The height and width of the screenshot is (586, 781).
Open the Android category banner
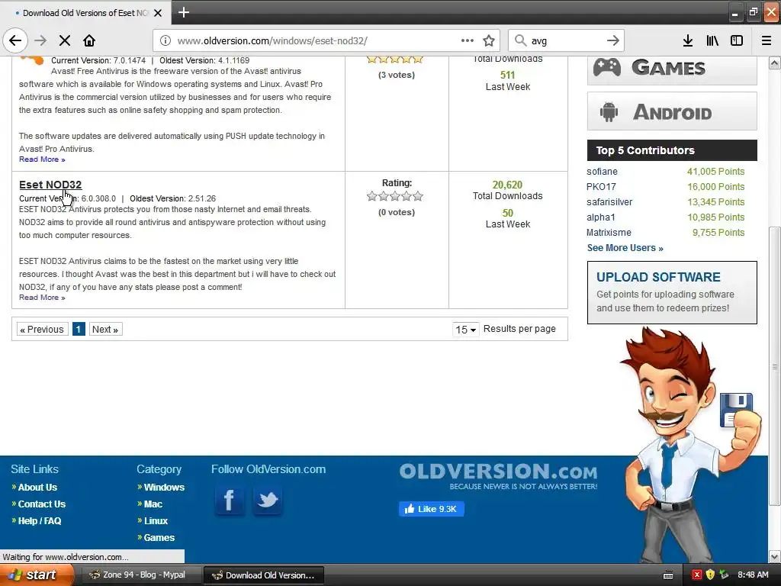672,111
